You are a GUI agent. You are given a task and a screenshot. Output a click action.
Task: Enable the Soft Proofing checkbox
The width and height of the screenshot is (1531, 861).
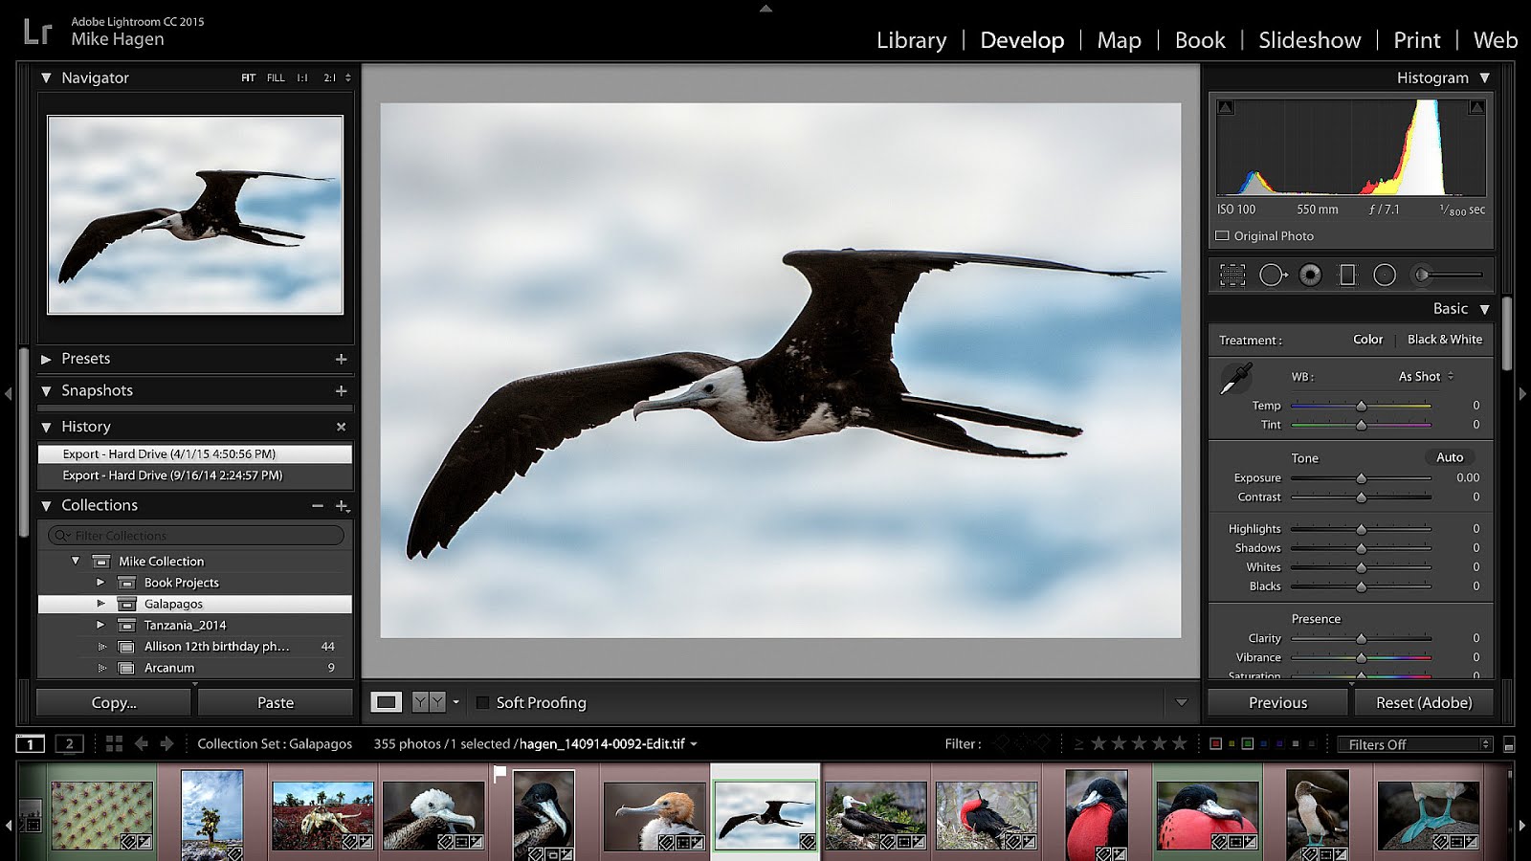tap(483, 702)
